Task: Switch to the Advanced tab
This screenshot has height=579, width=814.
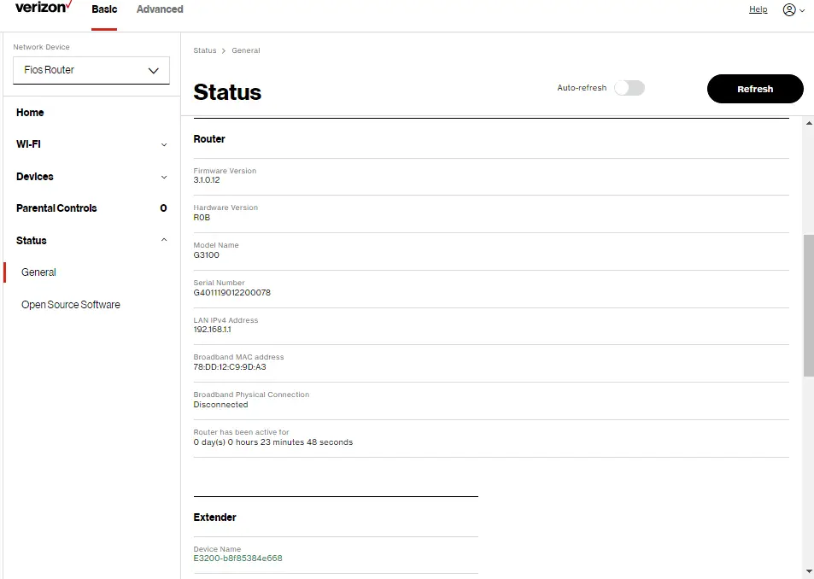Action: (159, 9)
